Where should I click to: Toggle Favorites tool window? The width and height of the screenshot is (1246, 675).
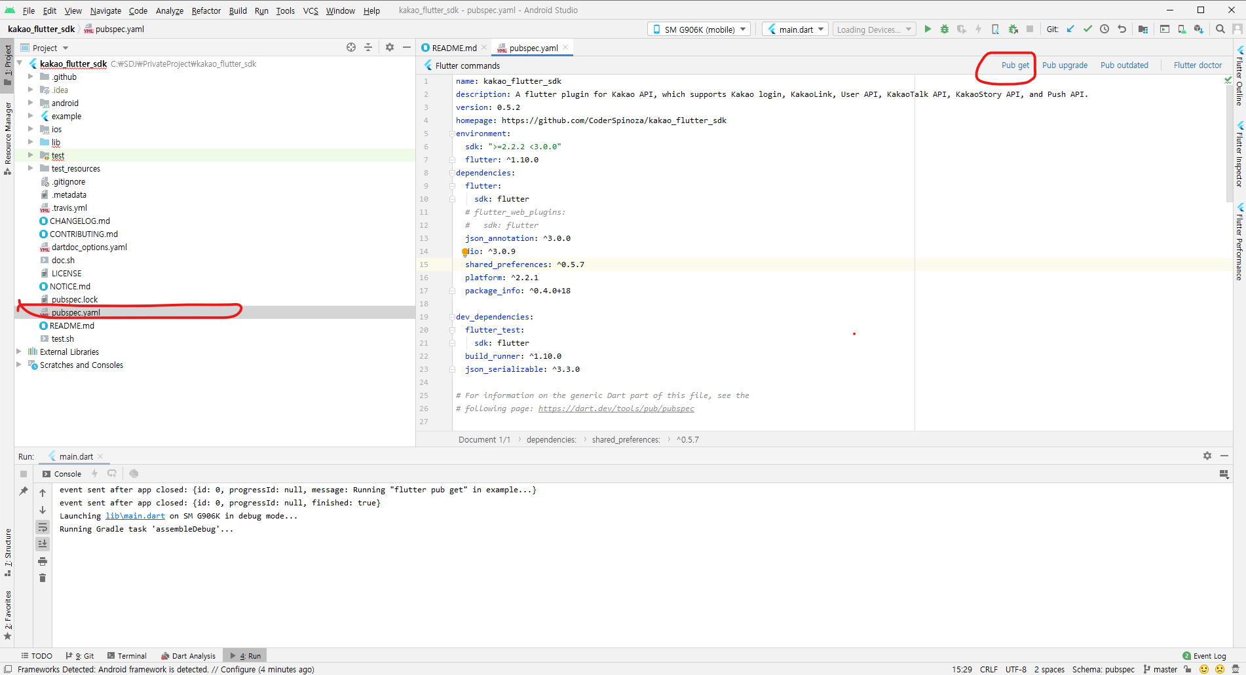coord(7,615)
